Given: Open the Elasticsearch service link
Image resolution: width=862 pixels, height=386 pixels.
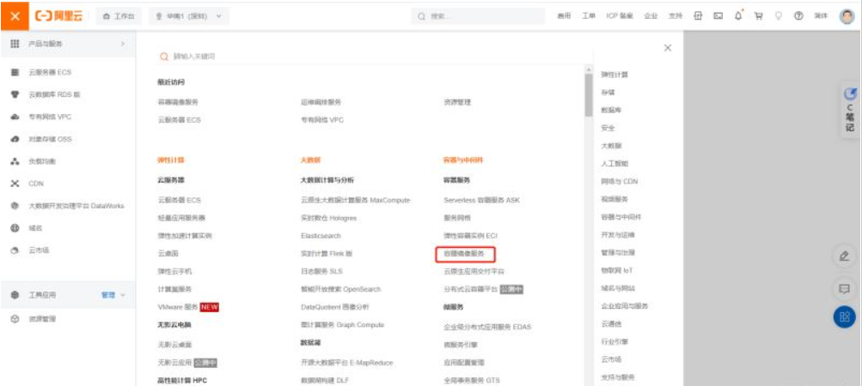Looking at the screenshot, I should [321, 236].
